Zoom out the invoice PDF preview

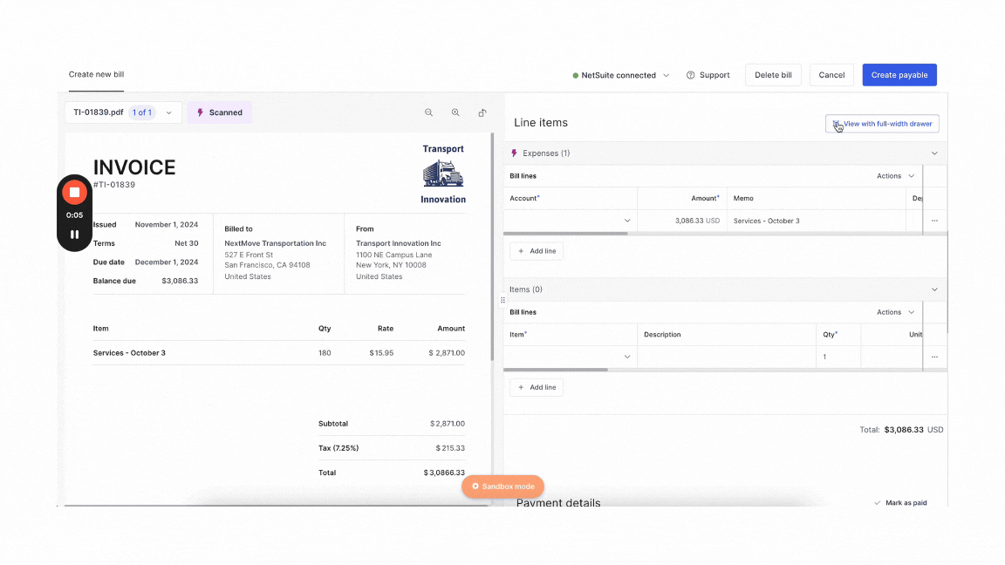428,112
